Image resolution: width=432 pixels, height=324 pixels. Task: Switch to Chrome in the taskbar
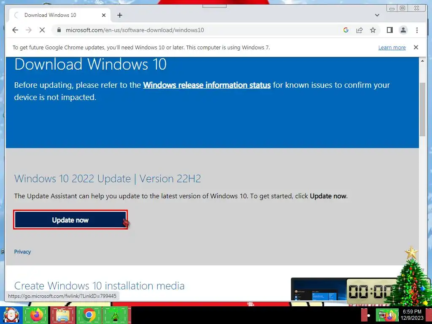(89, 315)
